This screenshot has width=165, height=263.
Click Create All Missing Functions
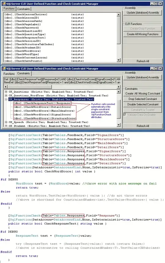pos(142,34)
